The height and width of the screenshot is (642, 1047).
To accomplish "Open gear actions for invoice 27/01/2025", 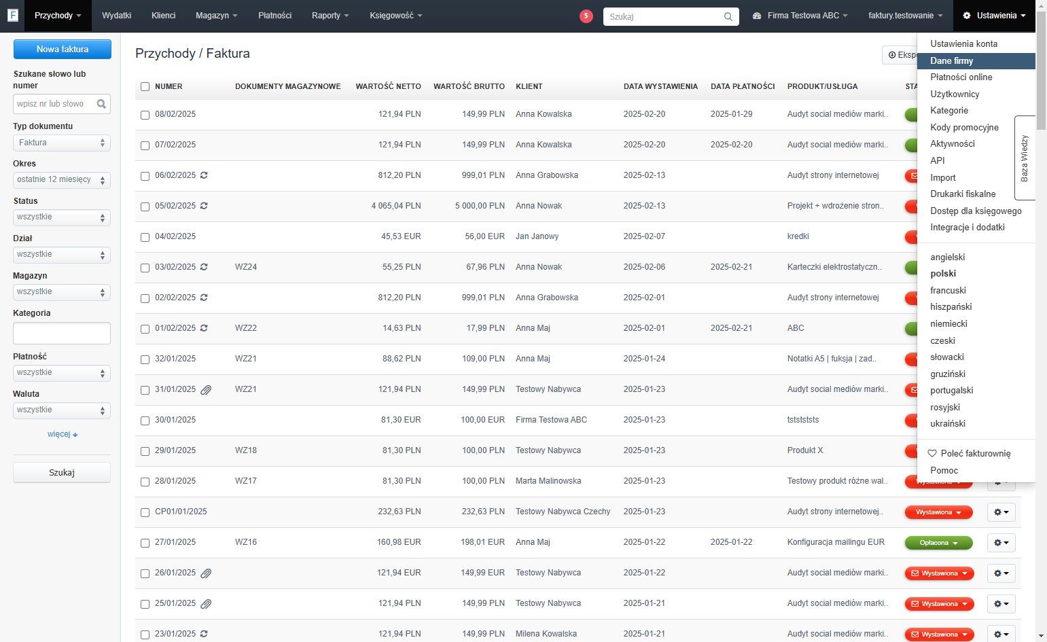I will [x=1001, y=543].
